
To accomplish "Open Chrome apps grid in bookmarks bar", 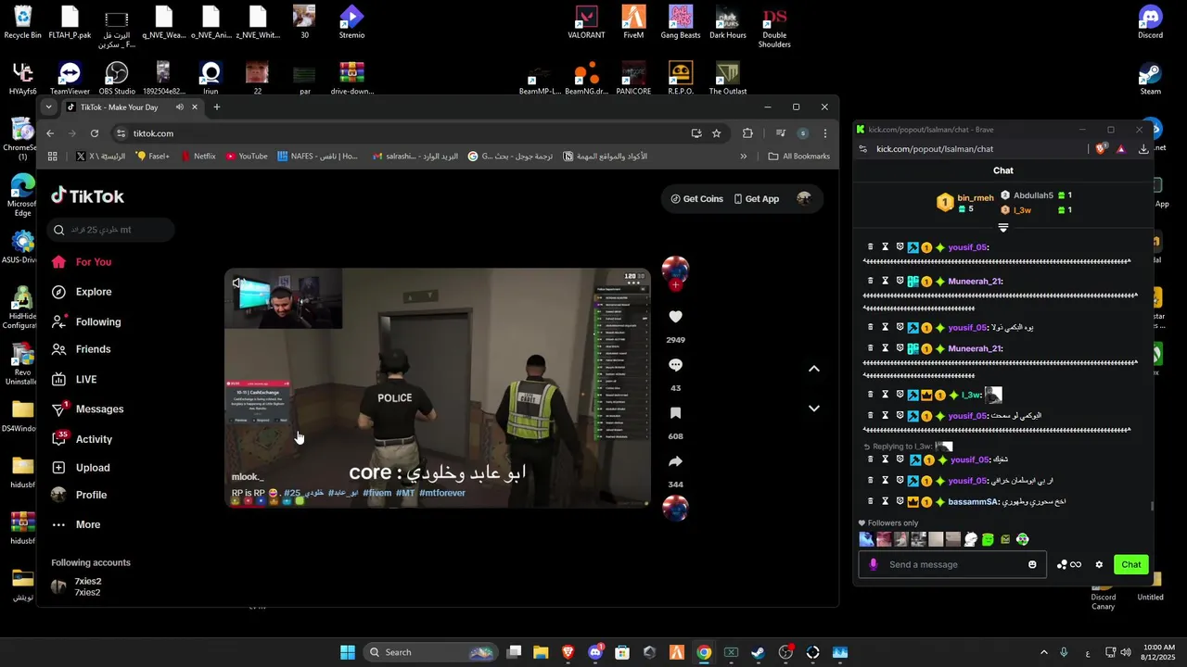I will pos(52,157).
